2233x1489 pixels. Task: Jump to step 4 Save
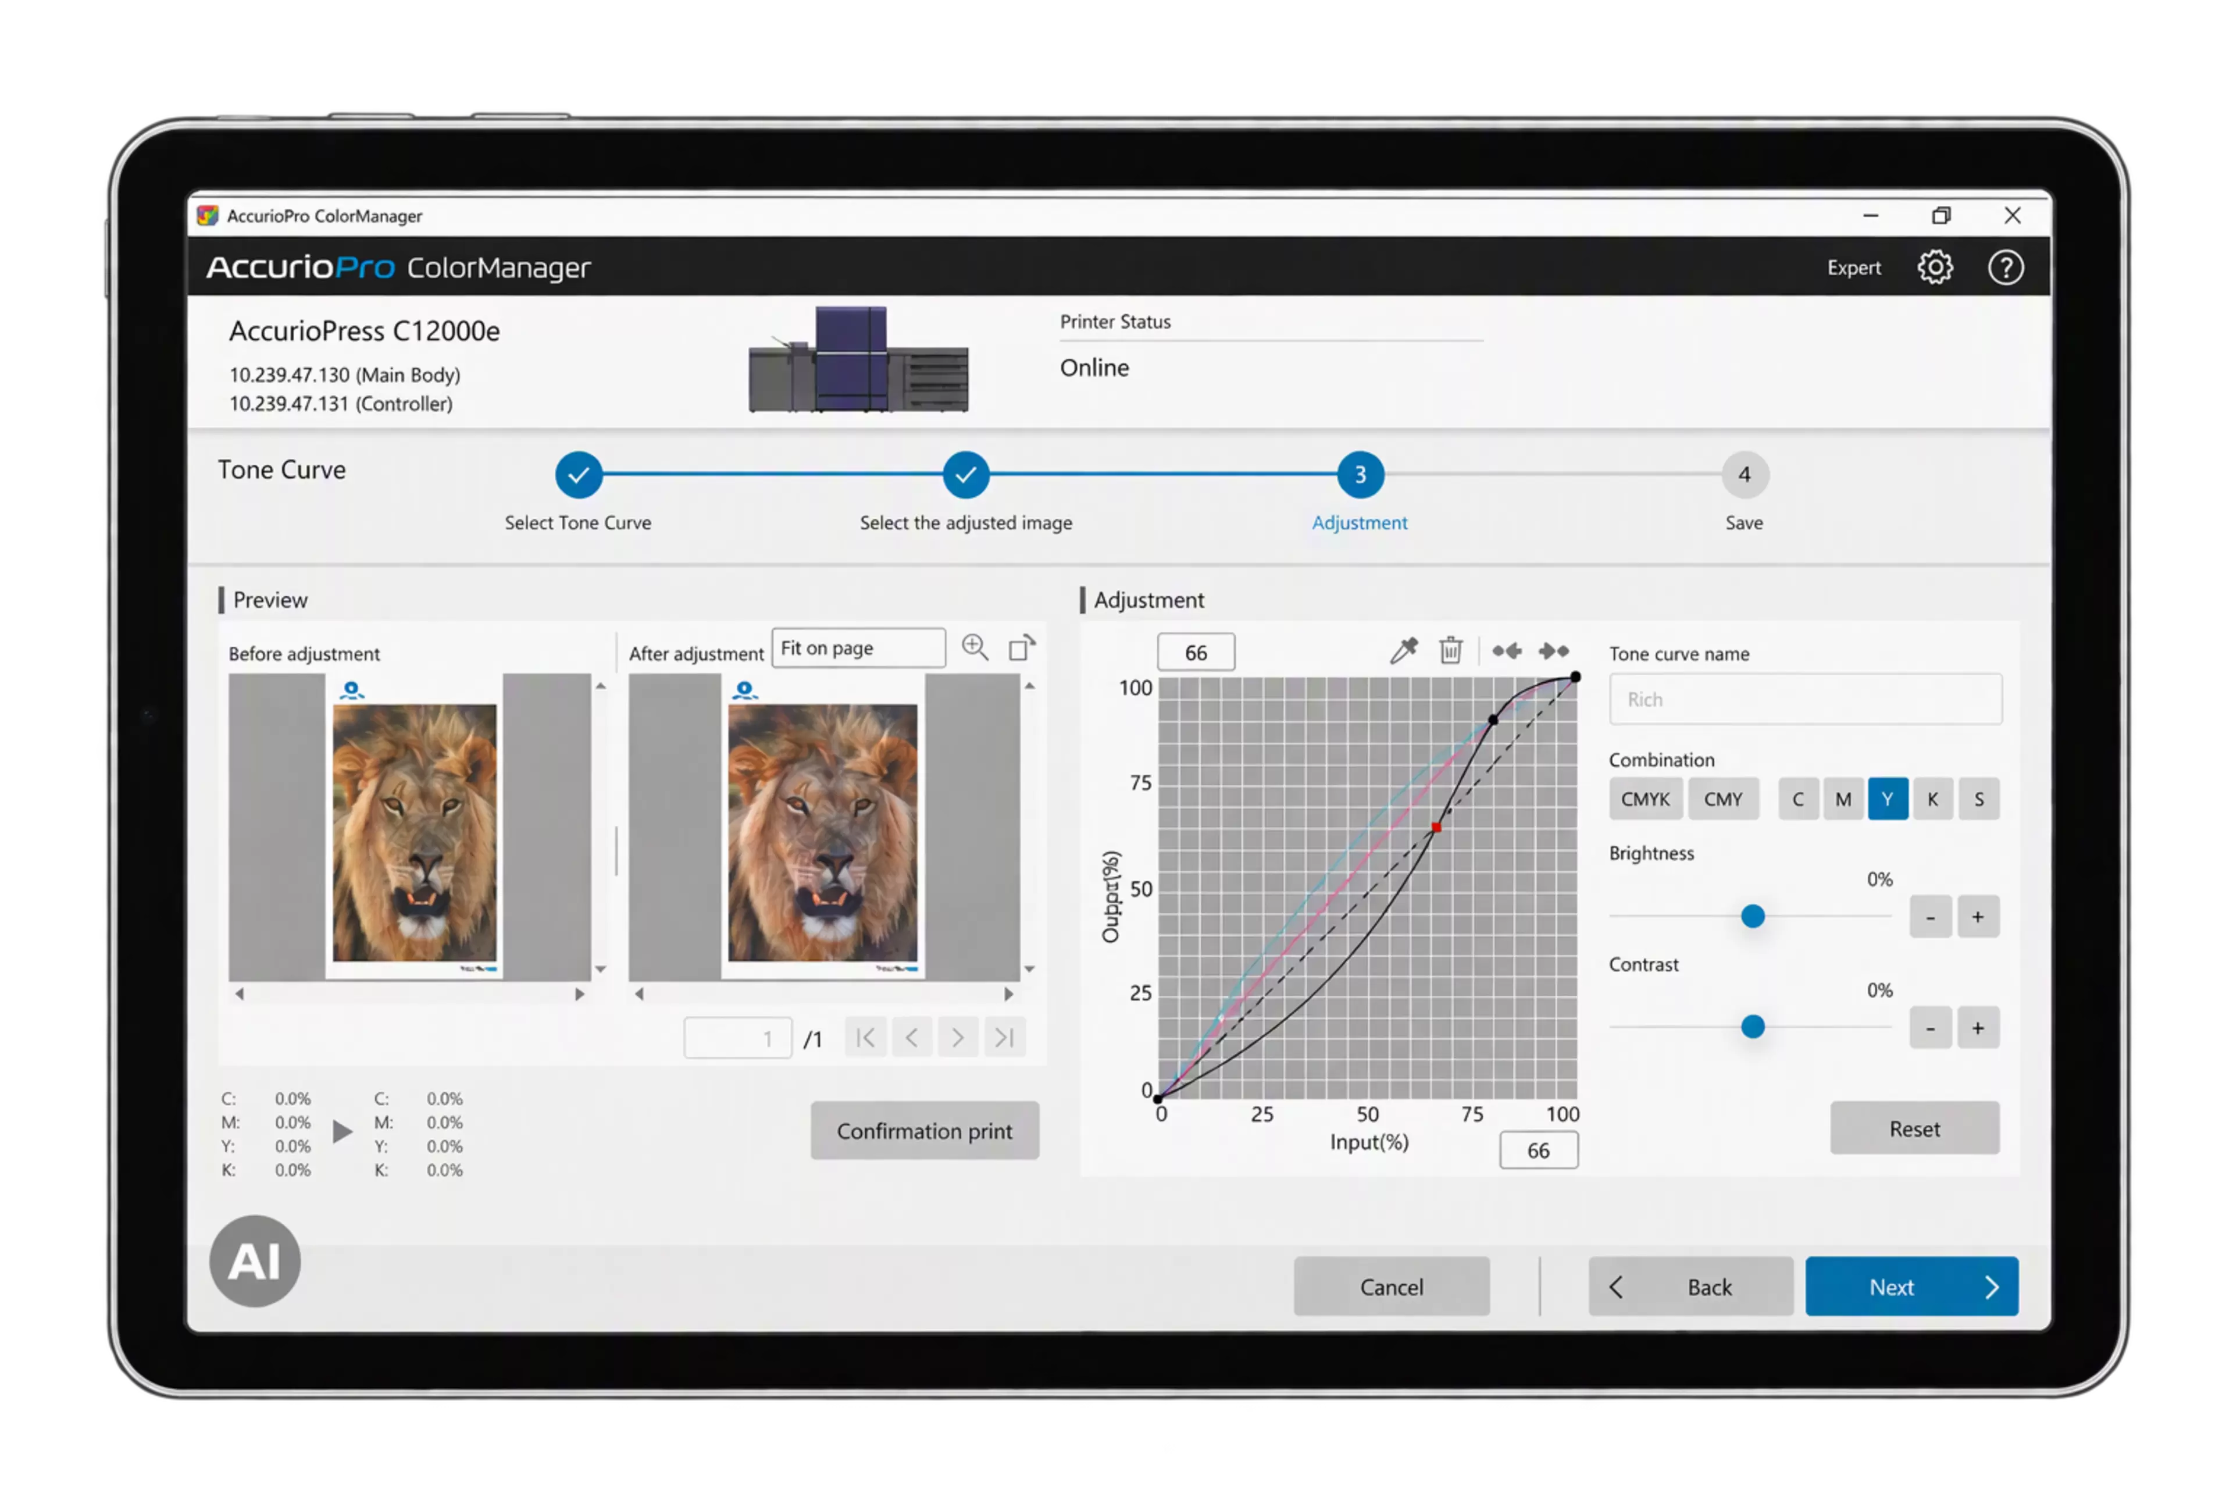click(x=1744, y=474)
